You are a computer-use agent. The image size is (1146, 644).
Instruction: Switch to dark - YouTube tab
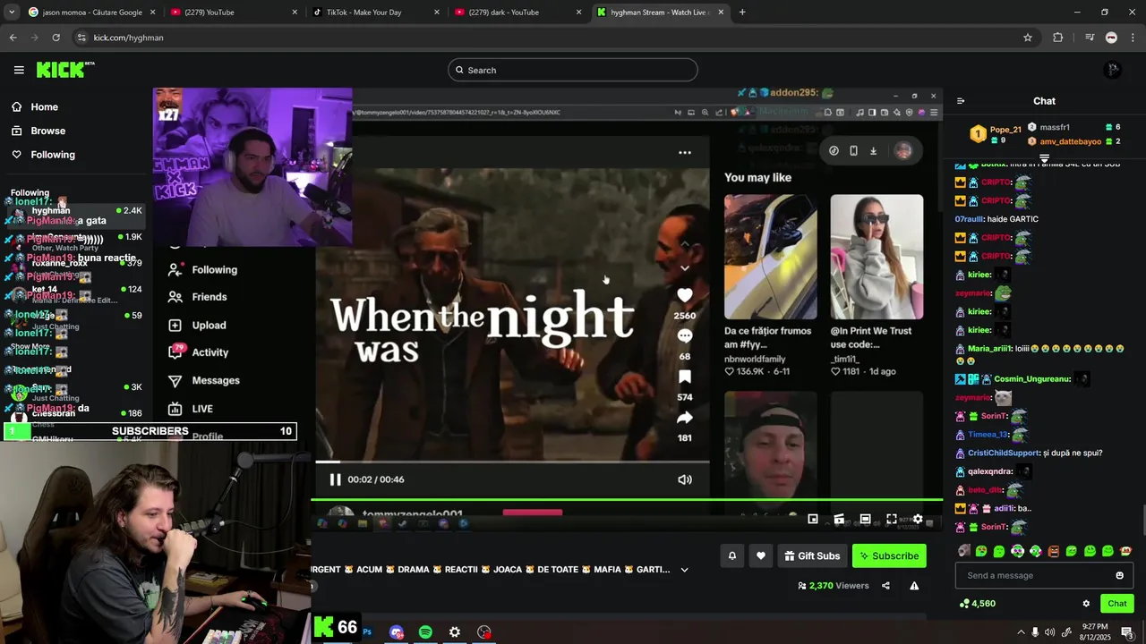517,13
